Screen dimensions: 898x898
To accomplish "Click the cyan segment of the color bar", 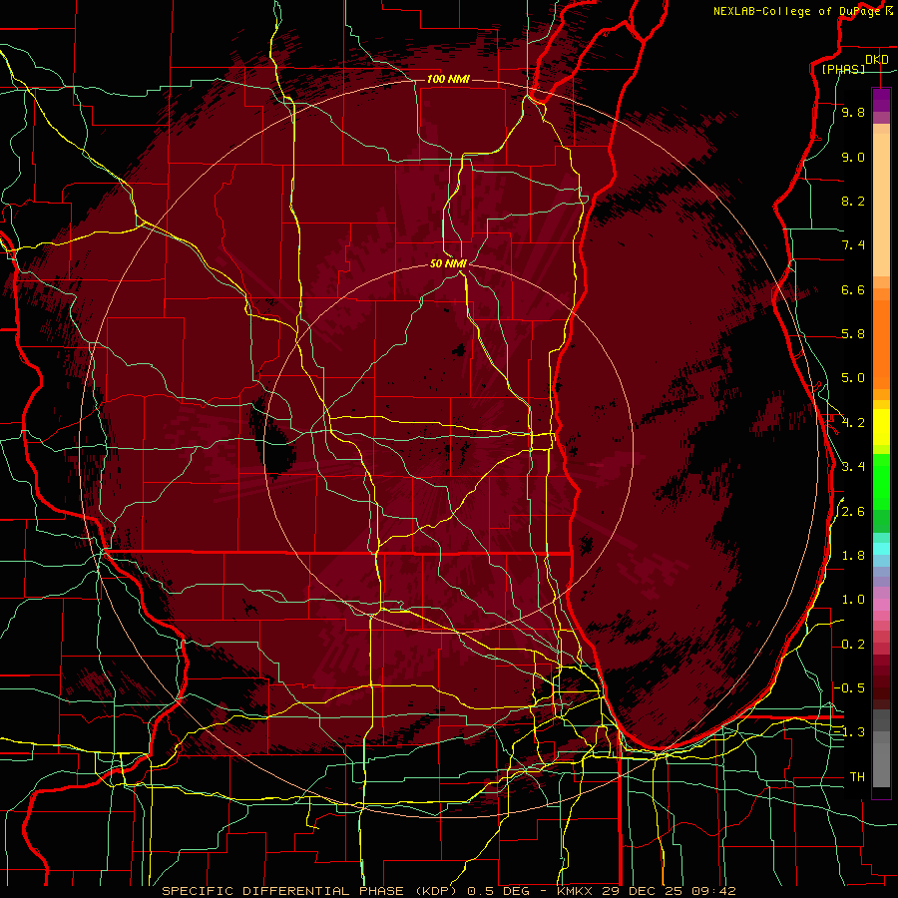I will tap(881, 549).
